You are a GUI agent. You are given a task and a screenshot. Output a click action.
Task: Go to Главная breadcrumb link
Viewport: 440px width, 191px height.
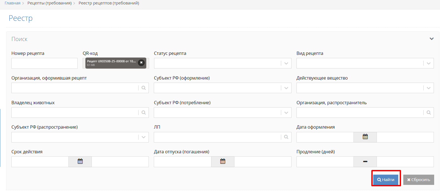click(x=13, y=3)
